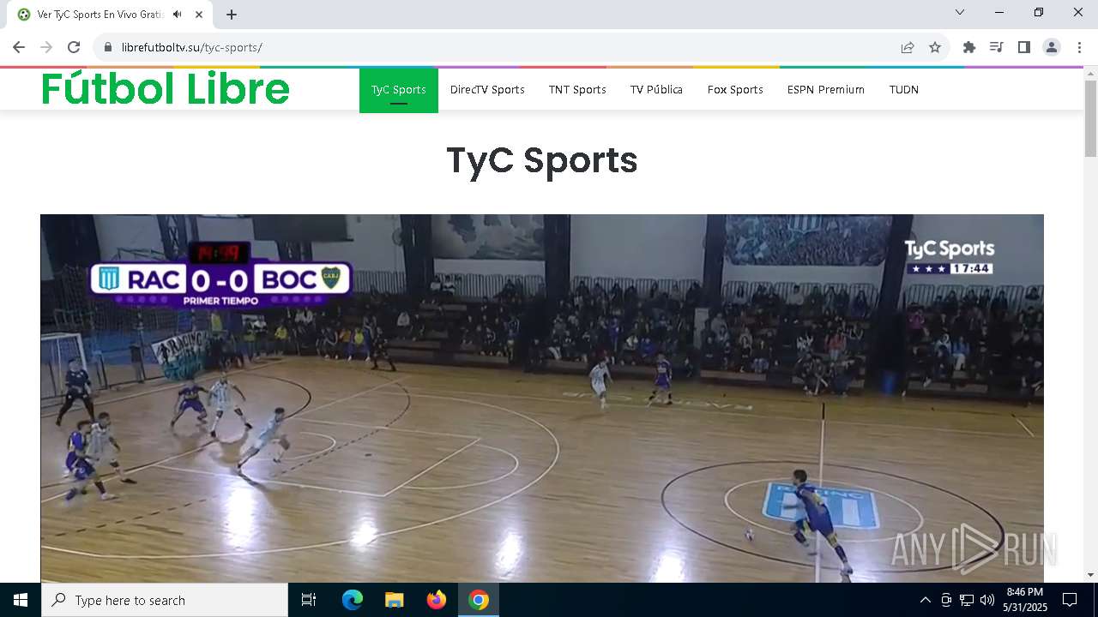
Task: Toggle Chrome side panel
Action: click(1023, 47)
